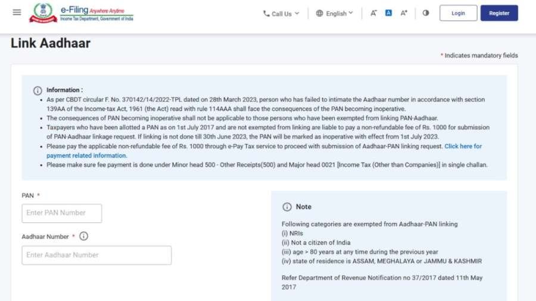The width and height of the screenshot is (536, 301).
Task: Decrease the font size with A-
Action: coord(373,13)
